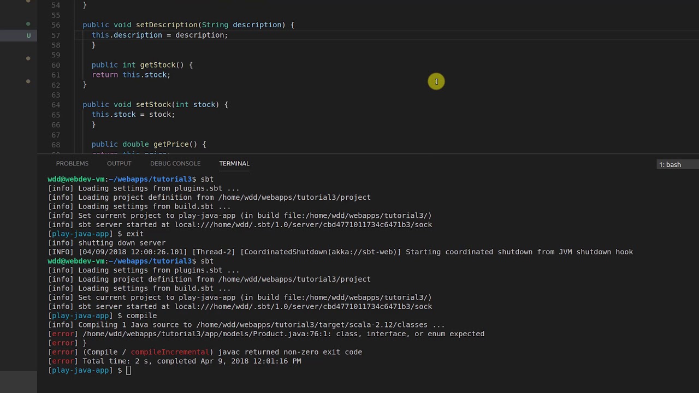Click the 'exit' command in terminal
This screenshot has width=699, height=393.
coord(135,234)
